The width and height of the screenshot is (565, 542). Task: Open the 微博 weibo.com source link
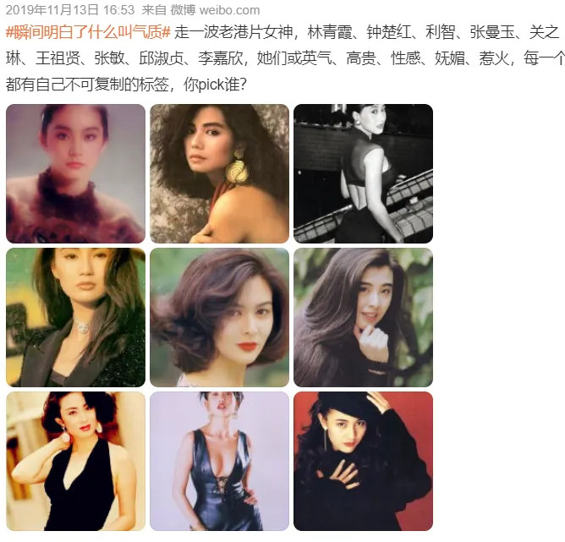[x=215, y=9]
